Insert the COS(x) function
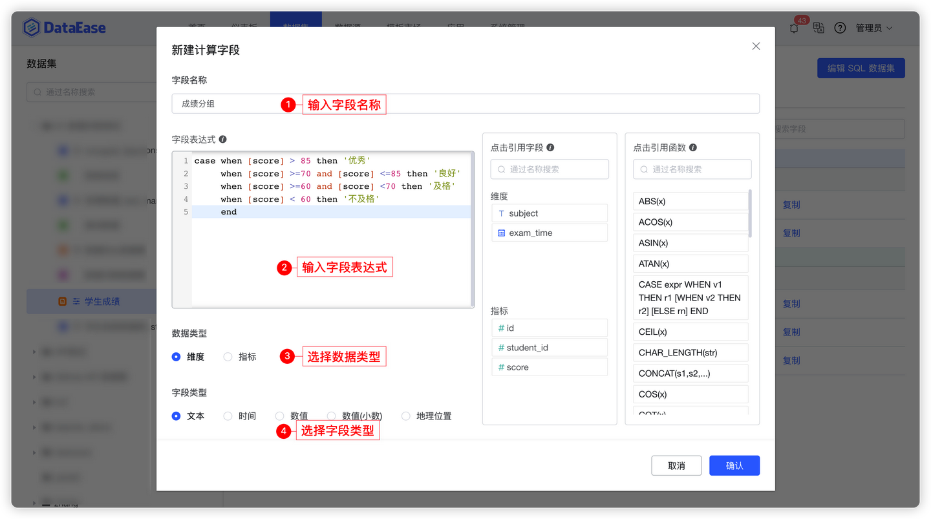 (x=690, y=394)
